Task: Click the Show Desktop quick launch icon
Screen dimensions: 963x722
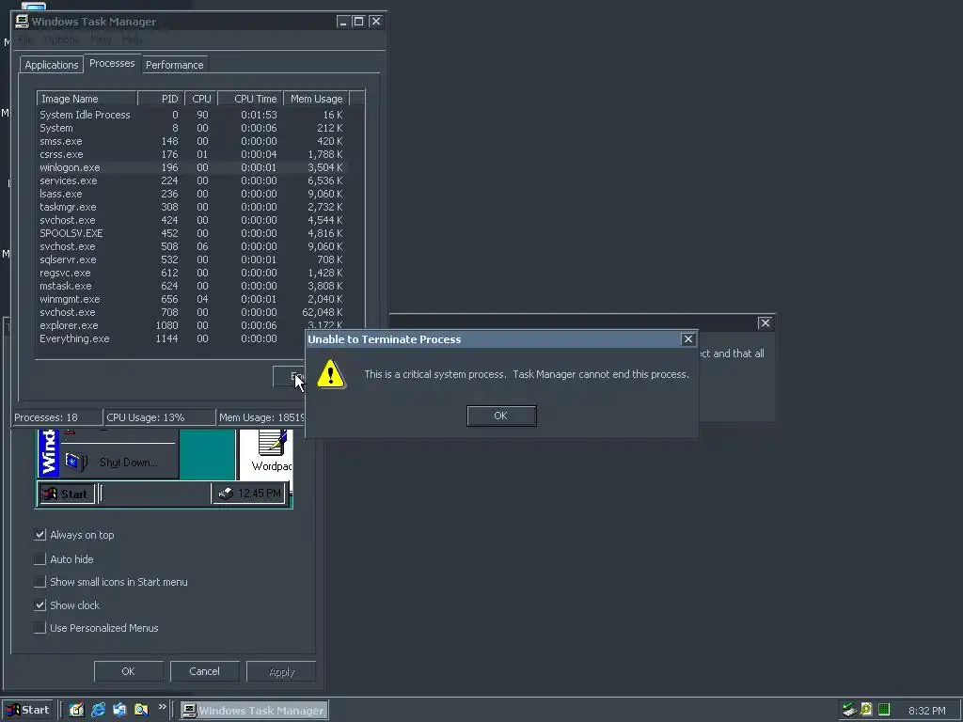Action: tap(76, 711)
